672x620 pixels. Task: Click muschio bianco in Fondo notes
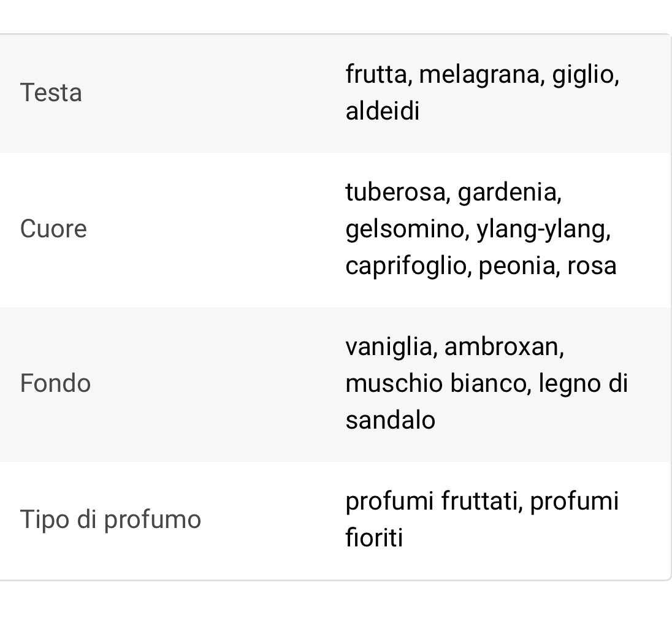(436, 383)
